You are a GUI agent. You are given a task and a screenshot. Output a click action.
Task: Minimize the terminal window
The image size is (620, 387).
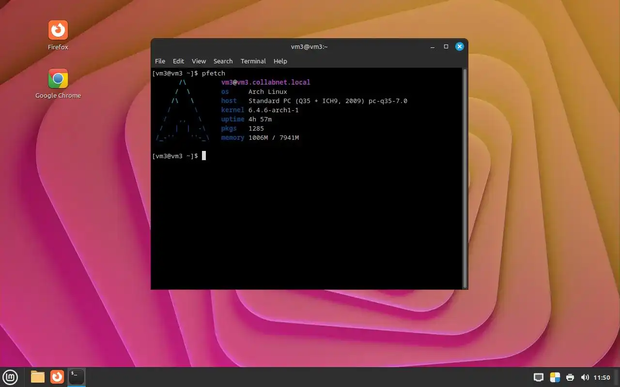433,47
